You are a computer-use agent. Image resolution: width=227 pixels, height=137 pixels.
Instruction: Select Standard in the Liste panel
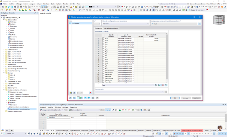point(81,23)
